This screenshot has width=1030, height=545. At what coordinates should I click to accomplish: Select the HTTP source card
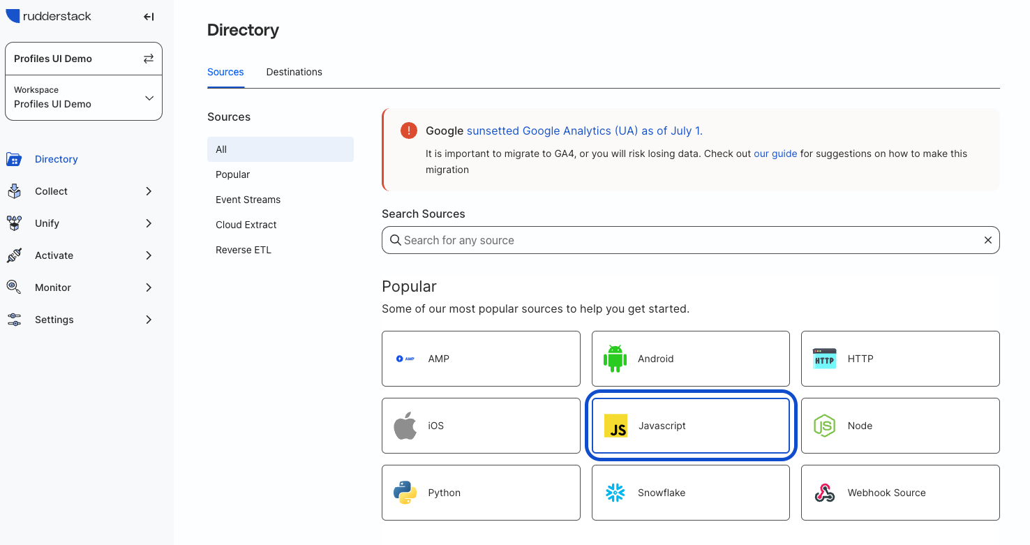pyautogui.click(x=900, y=359)
